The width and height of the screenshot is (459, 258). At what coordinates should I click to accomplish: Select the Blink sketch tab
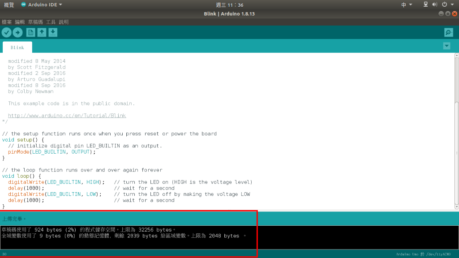point(17,47)
